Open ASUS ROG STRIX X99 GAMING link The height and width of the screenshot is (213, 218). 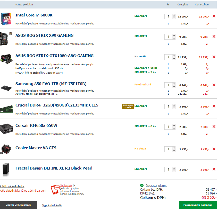(44, 35)
